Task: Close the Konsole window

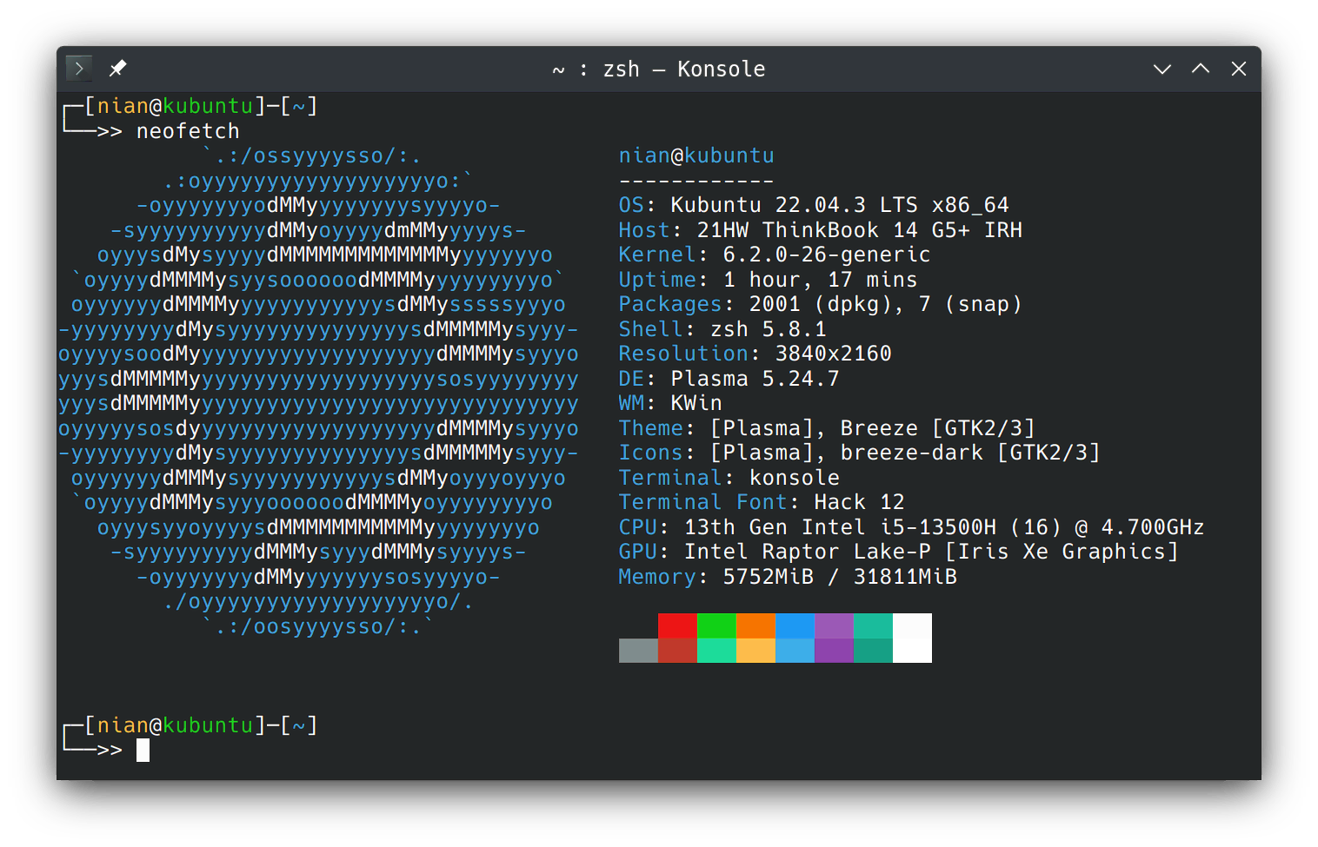Action: coord(1238,69)
